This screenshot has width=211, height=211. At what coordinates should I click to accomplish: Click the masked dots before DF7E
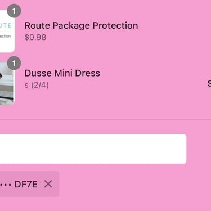click(x=6, y=185)
